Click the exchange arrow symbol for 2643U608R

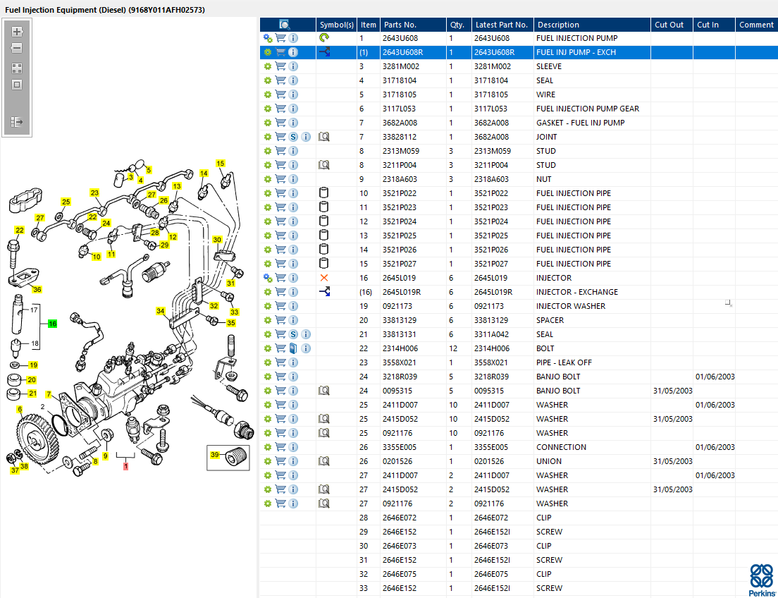click(x=324, y=51)
